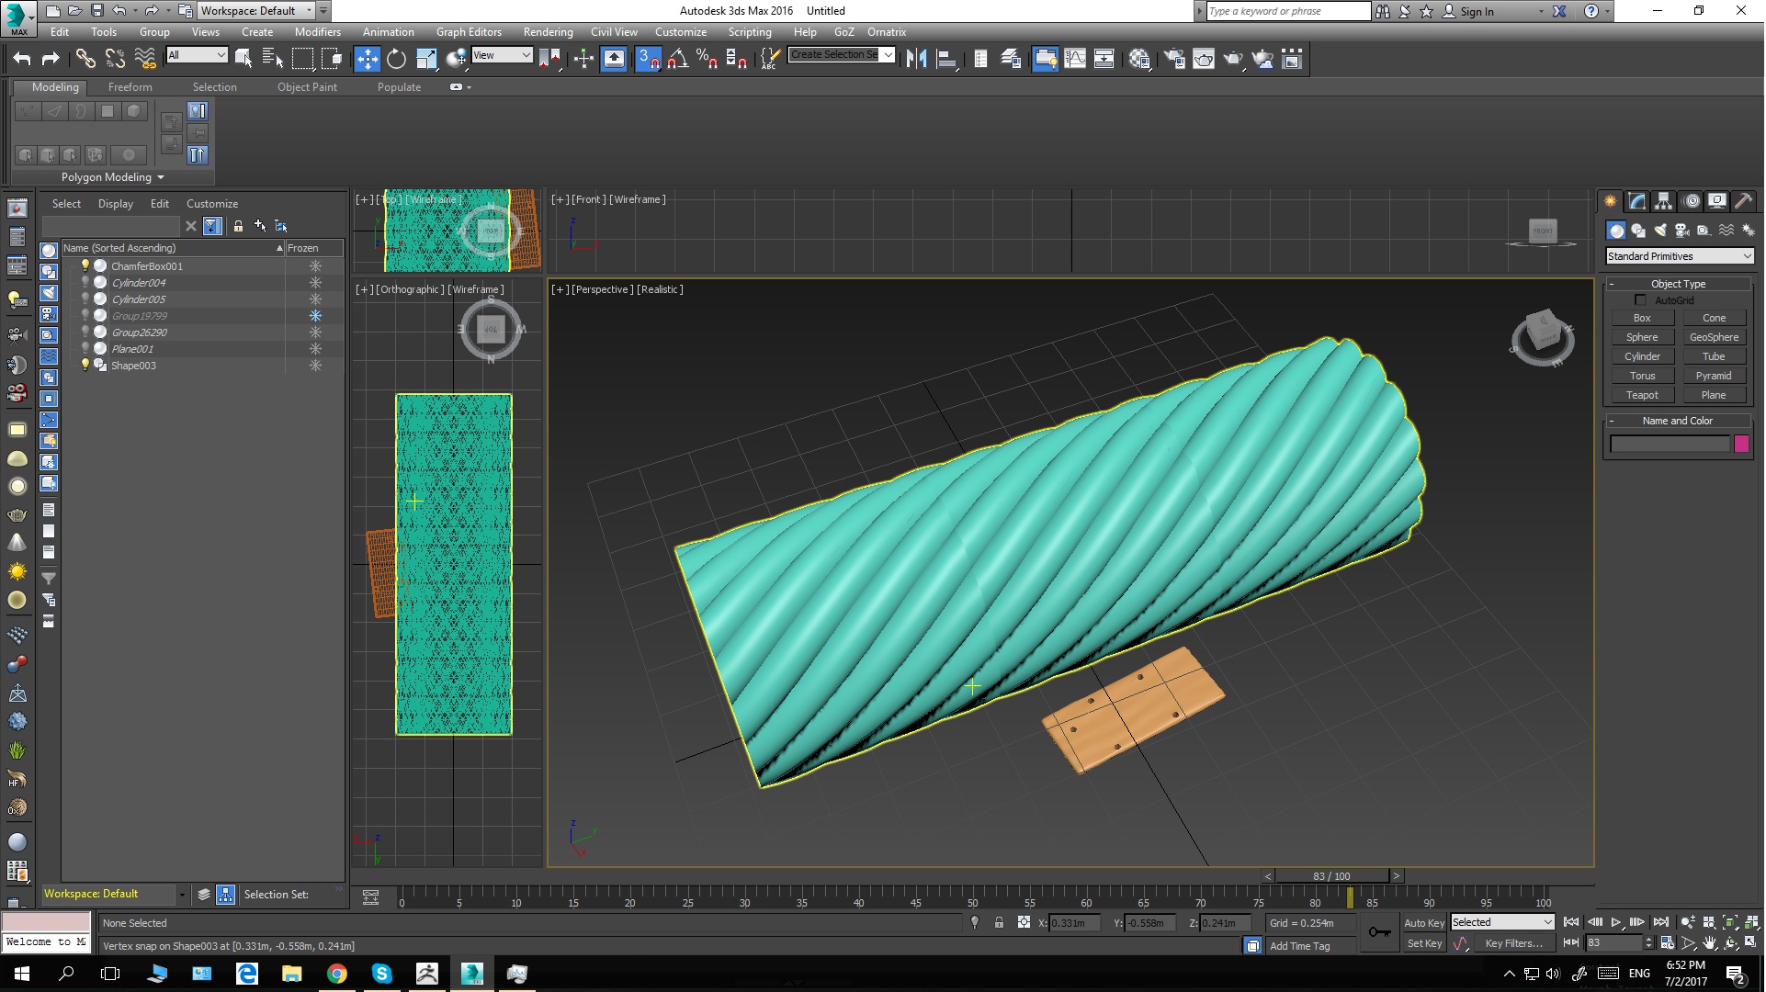Enable the AutoGrid checkbox

[1640, 300]
